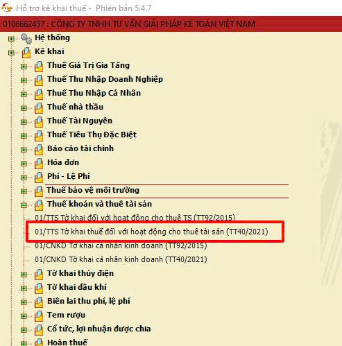Screen dimensions: 342x346
Task: Click folder icon of Thuế Giá Trị Gia Tăng
Action: (x=39, y=67)
